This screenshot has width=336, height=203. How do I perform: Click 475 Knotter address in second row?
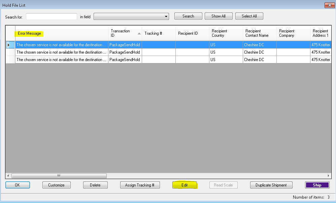tap(321, 52)
